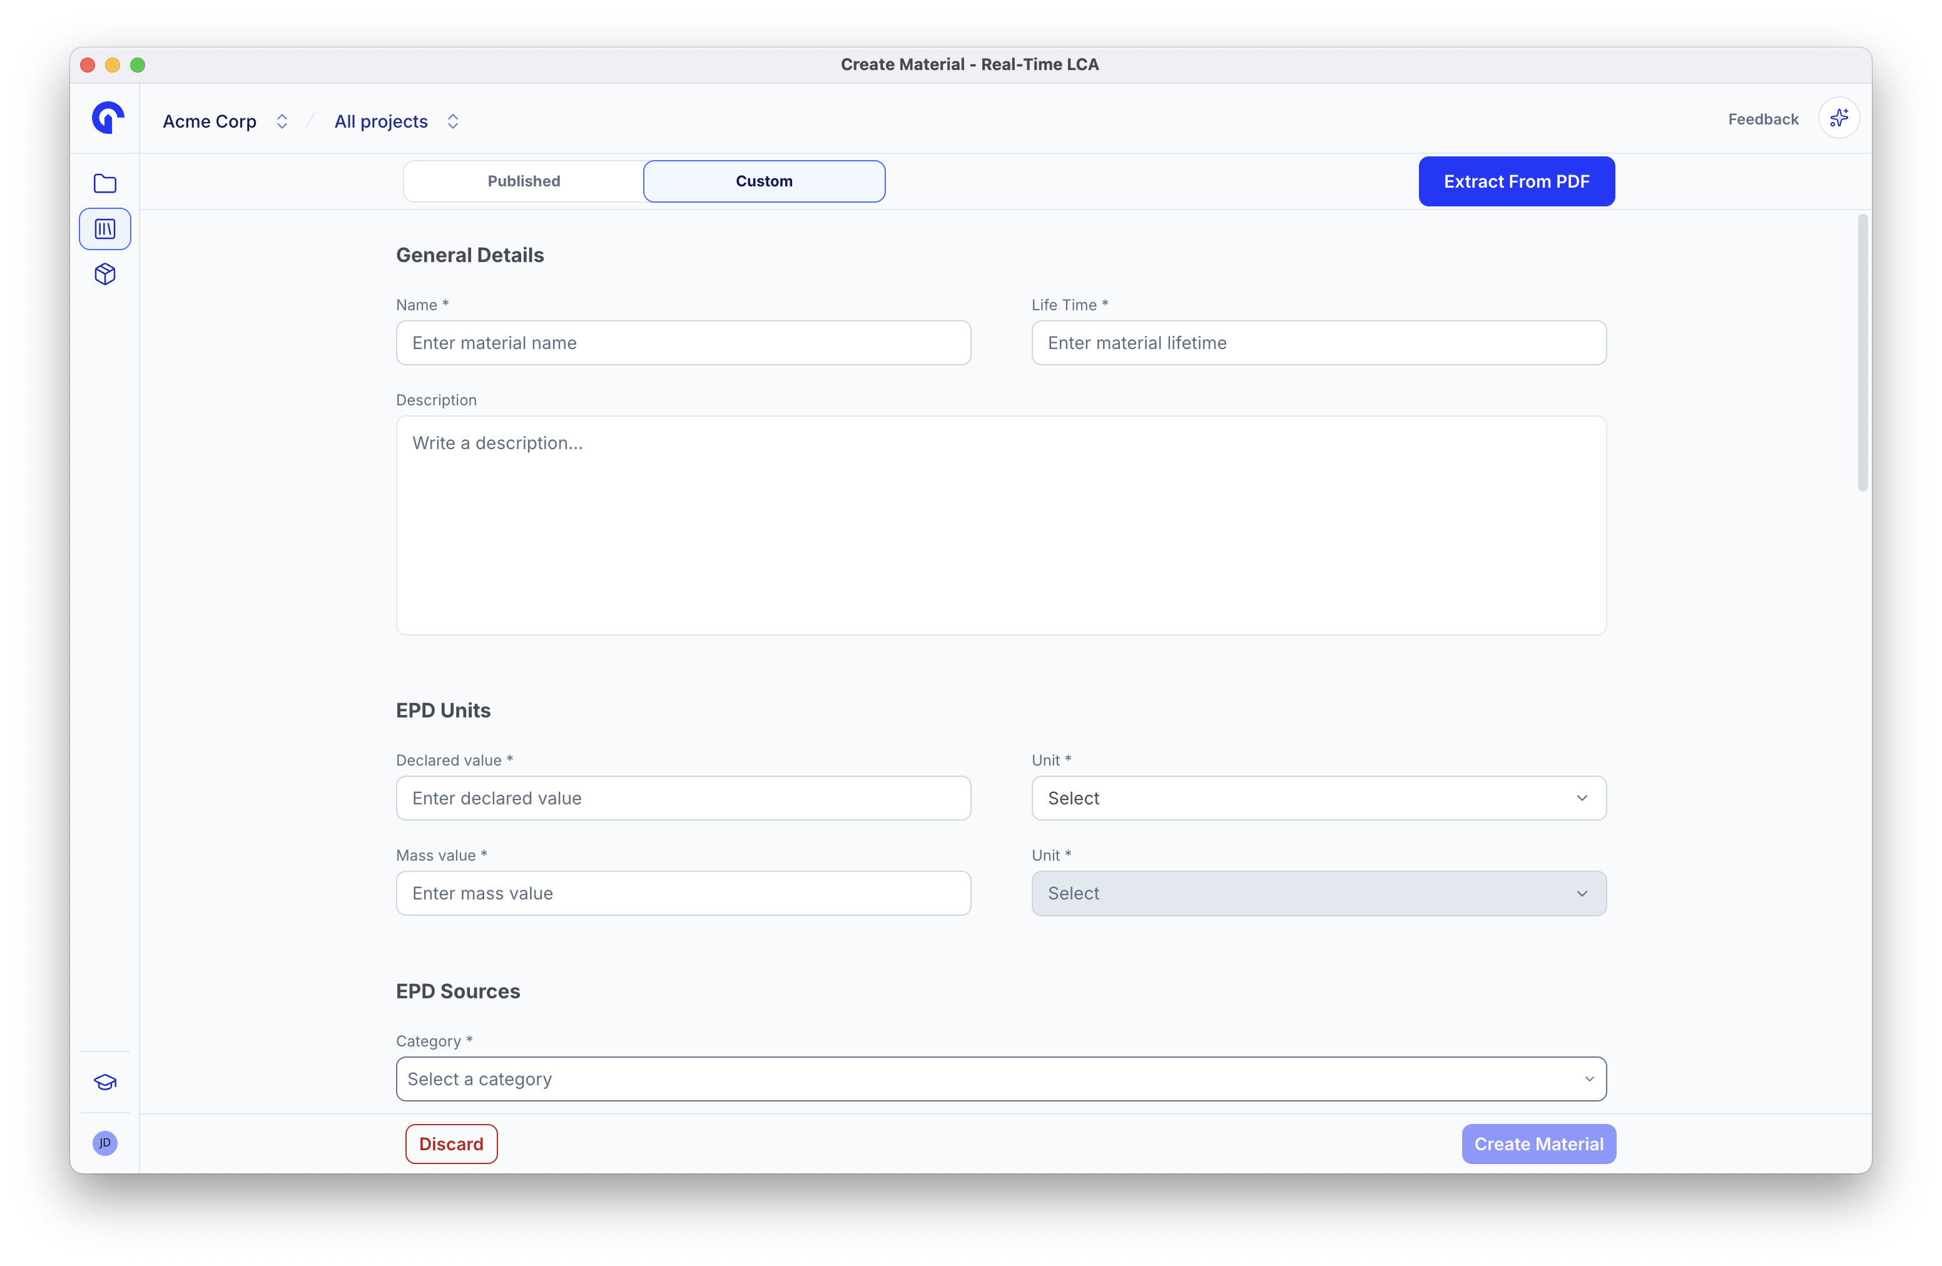
Task: Open the Select a category dropdown
Action: click(1001, 1079)
